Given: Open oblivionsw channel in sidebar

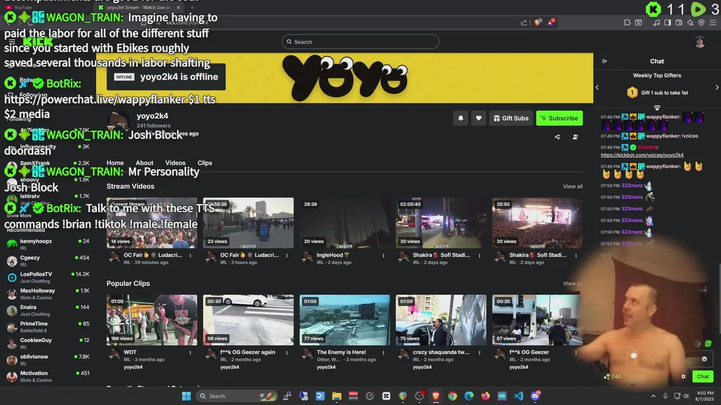Looking at the screenshot, I should point(48,360).
